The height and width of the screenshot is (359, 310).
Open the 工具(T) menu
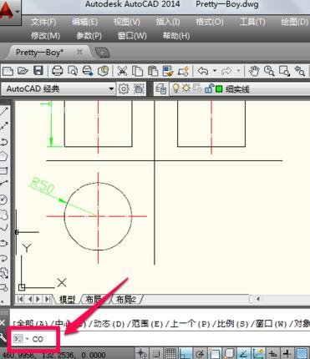coord(252,22)
